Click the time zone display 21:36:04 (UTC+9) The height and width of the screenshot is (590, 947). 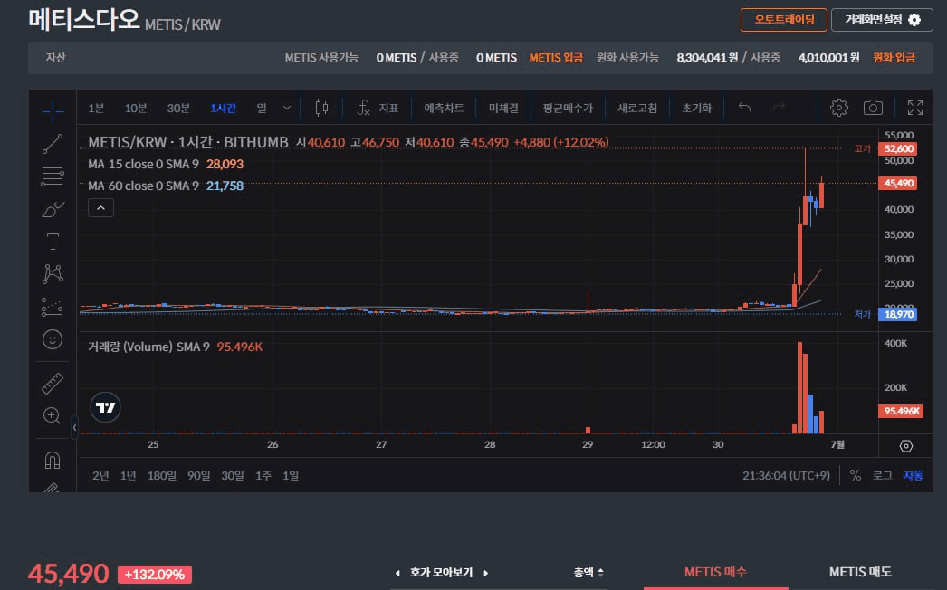[x=787, y=475]
